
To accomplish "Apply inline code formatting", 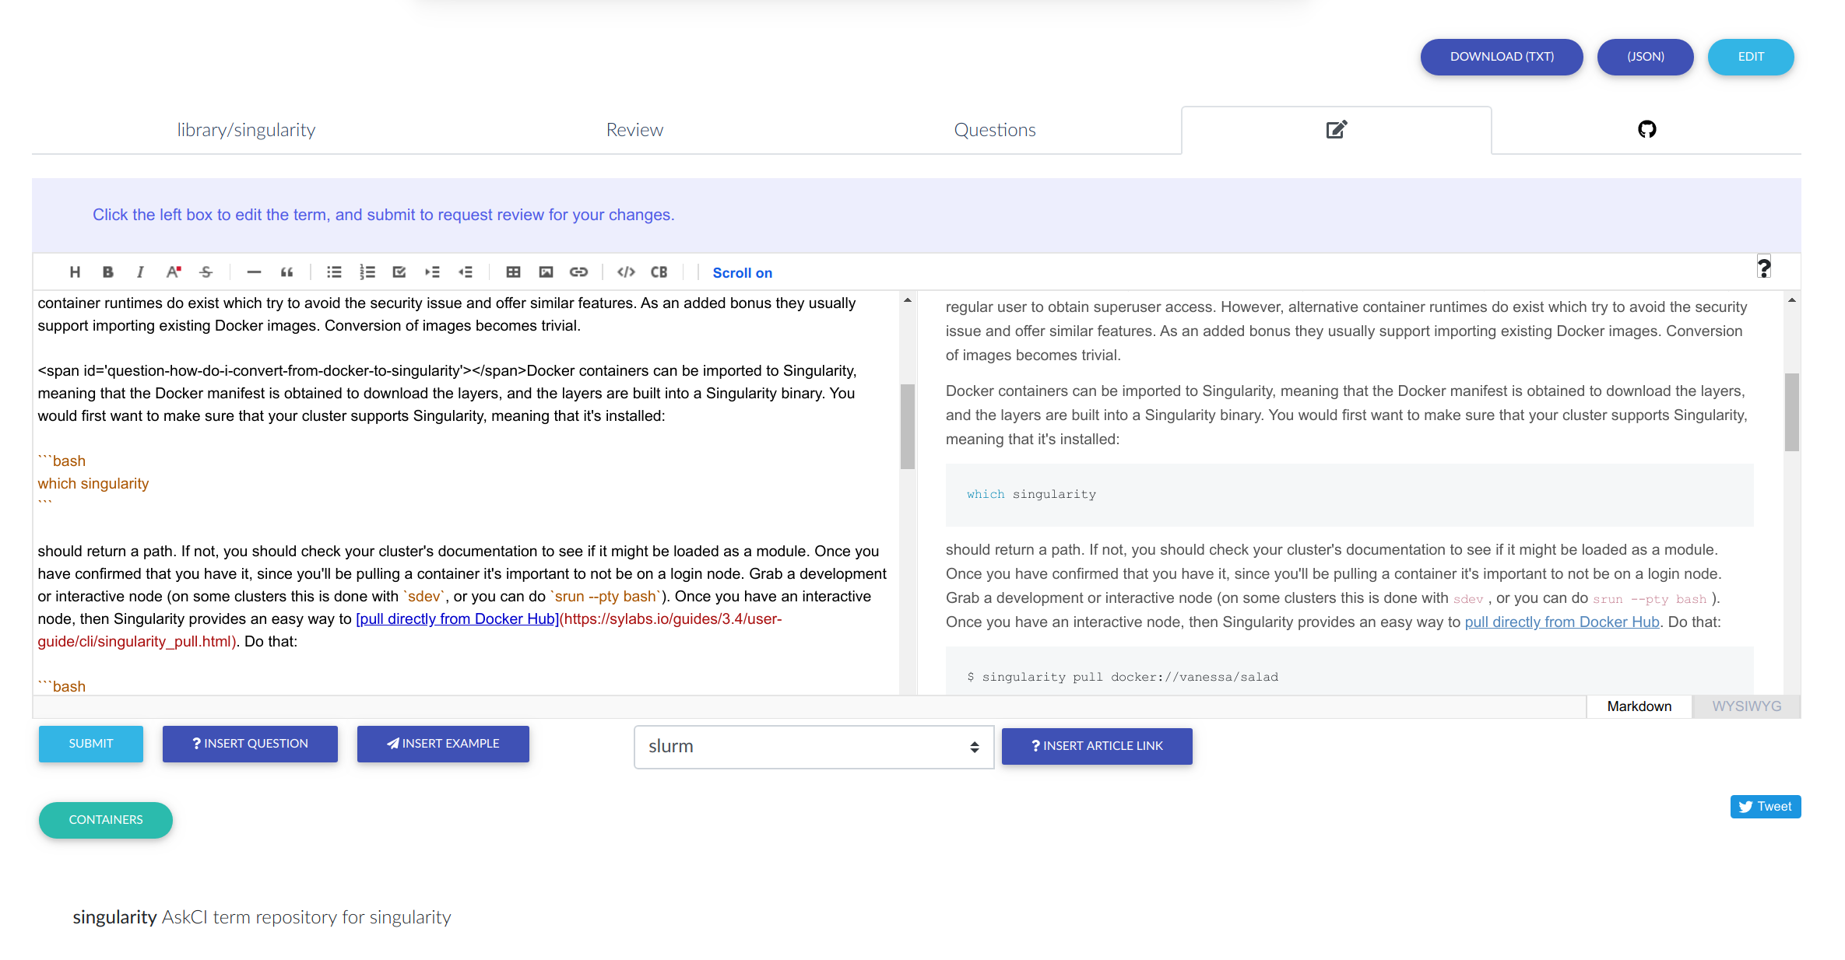I will (626, 272).
